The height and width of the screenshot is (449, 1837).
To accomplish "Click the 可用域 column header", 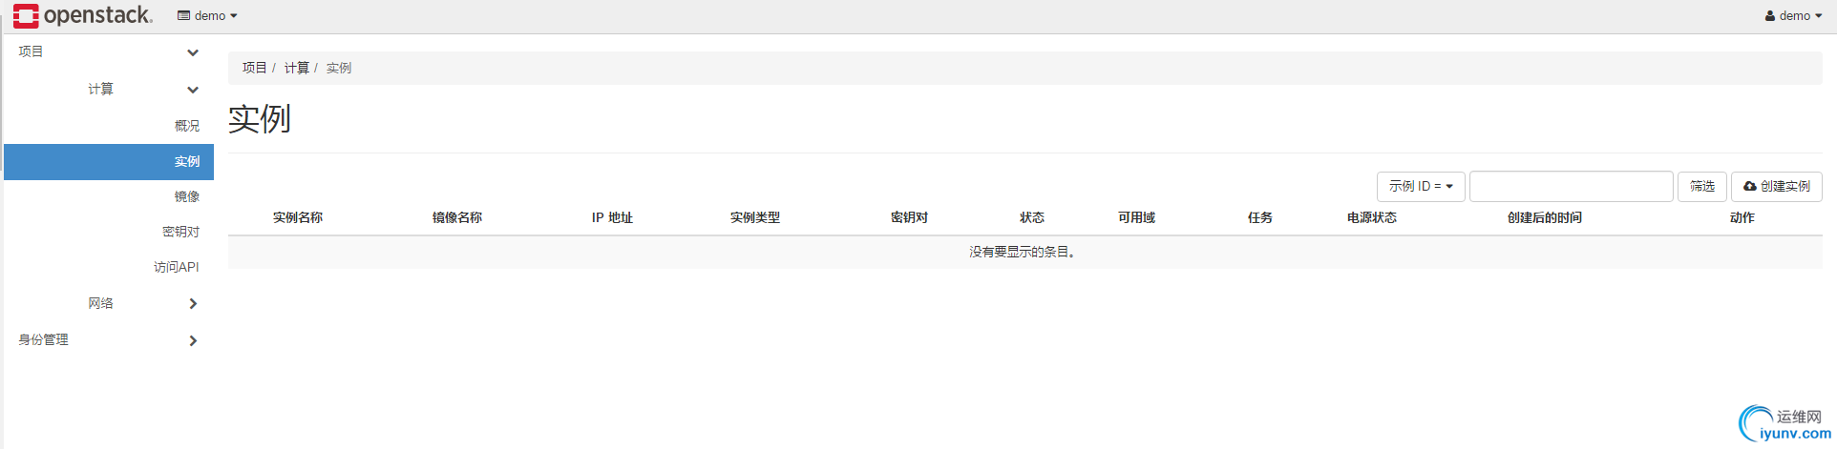I will [1137, 217].
